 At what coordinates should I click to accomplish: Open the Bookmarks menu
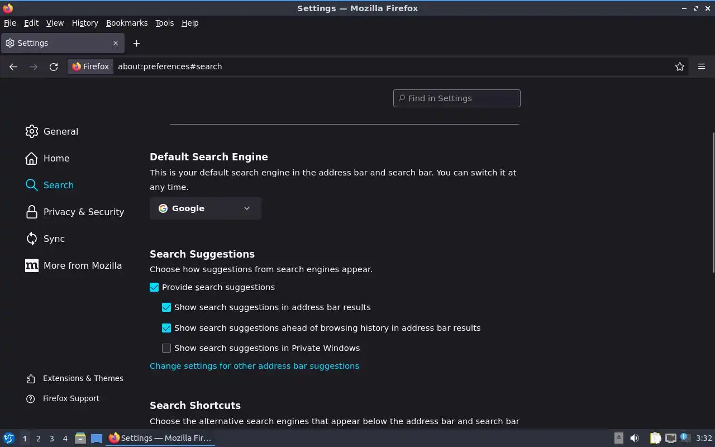tap(127, 23)
